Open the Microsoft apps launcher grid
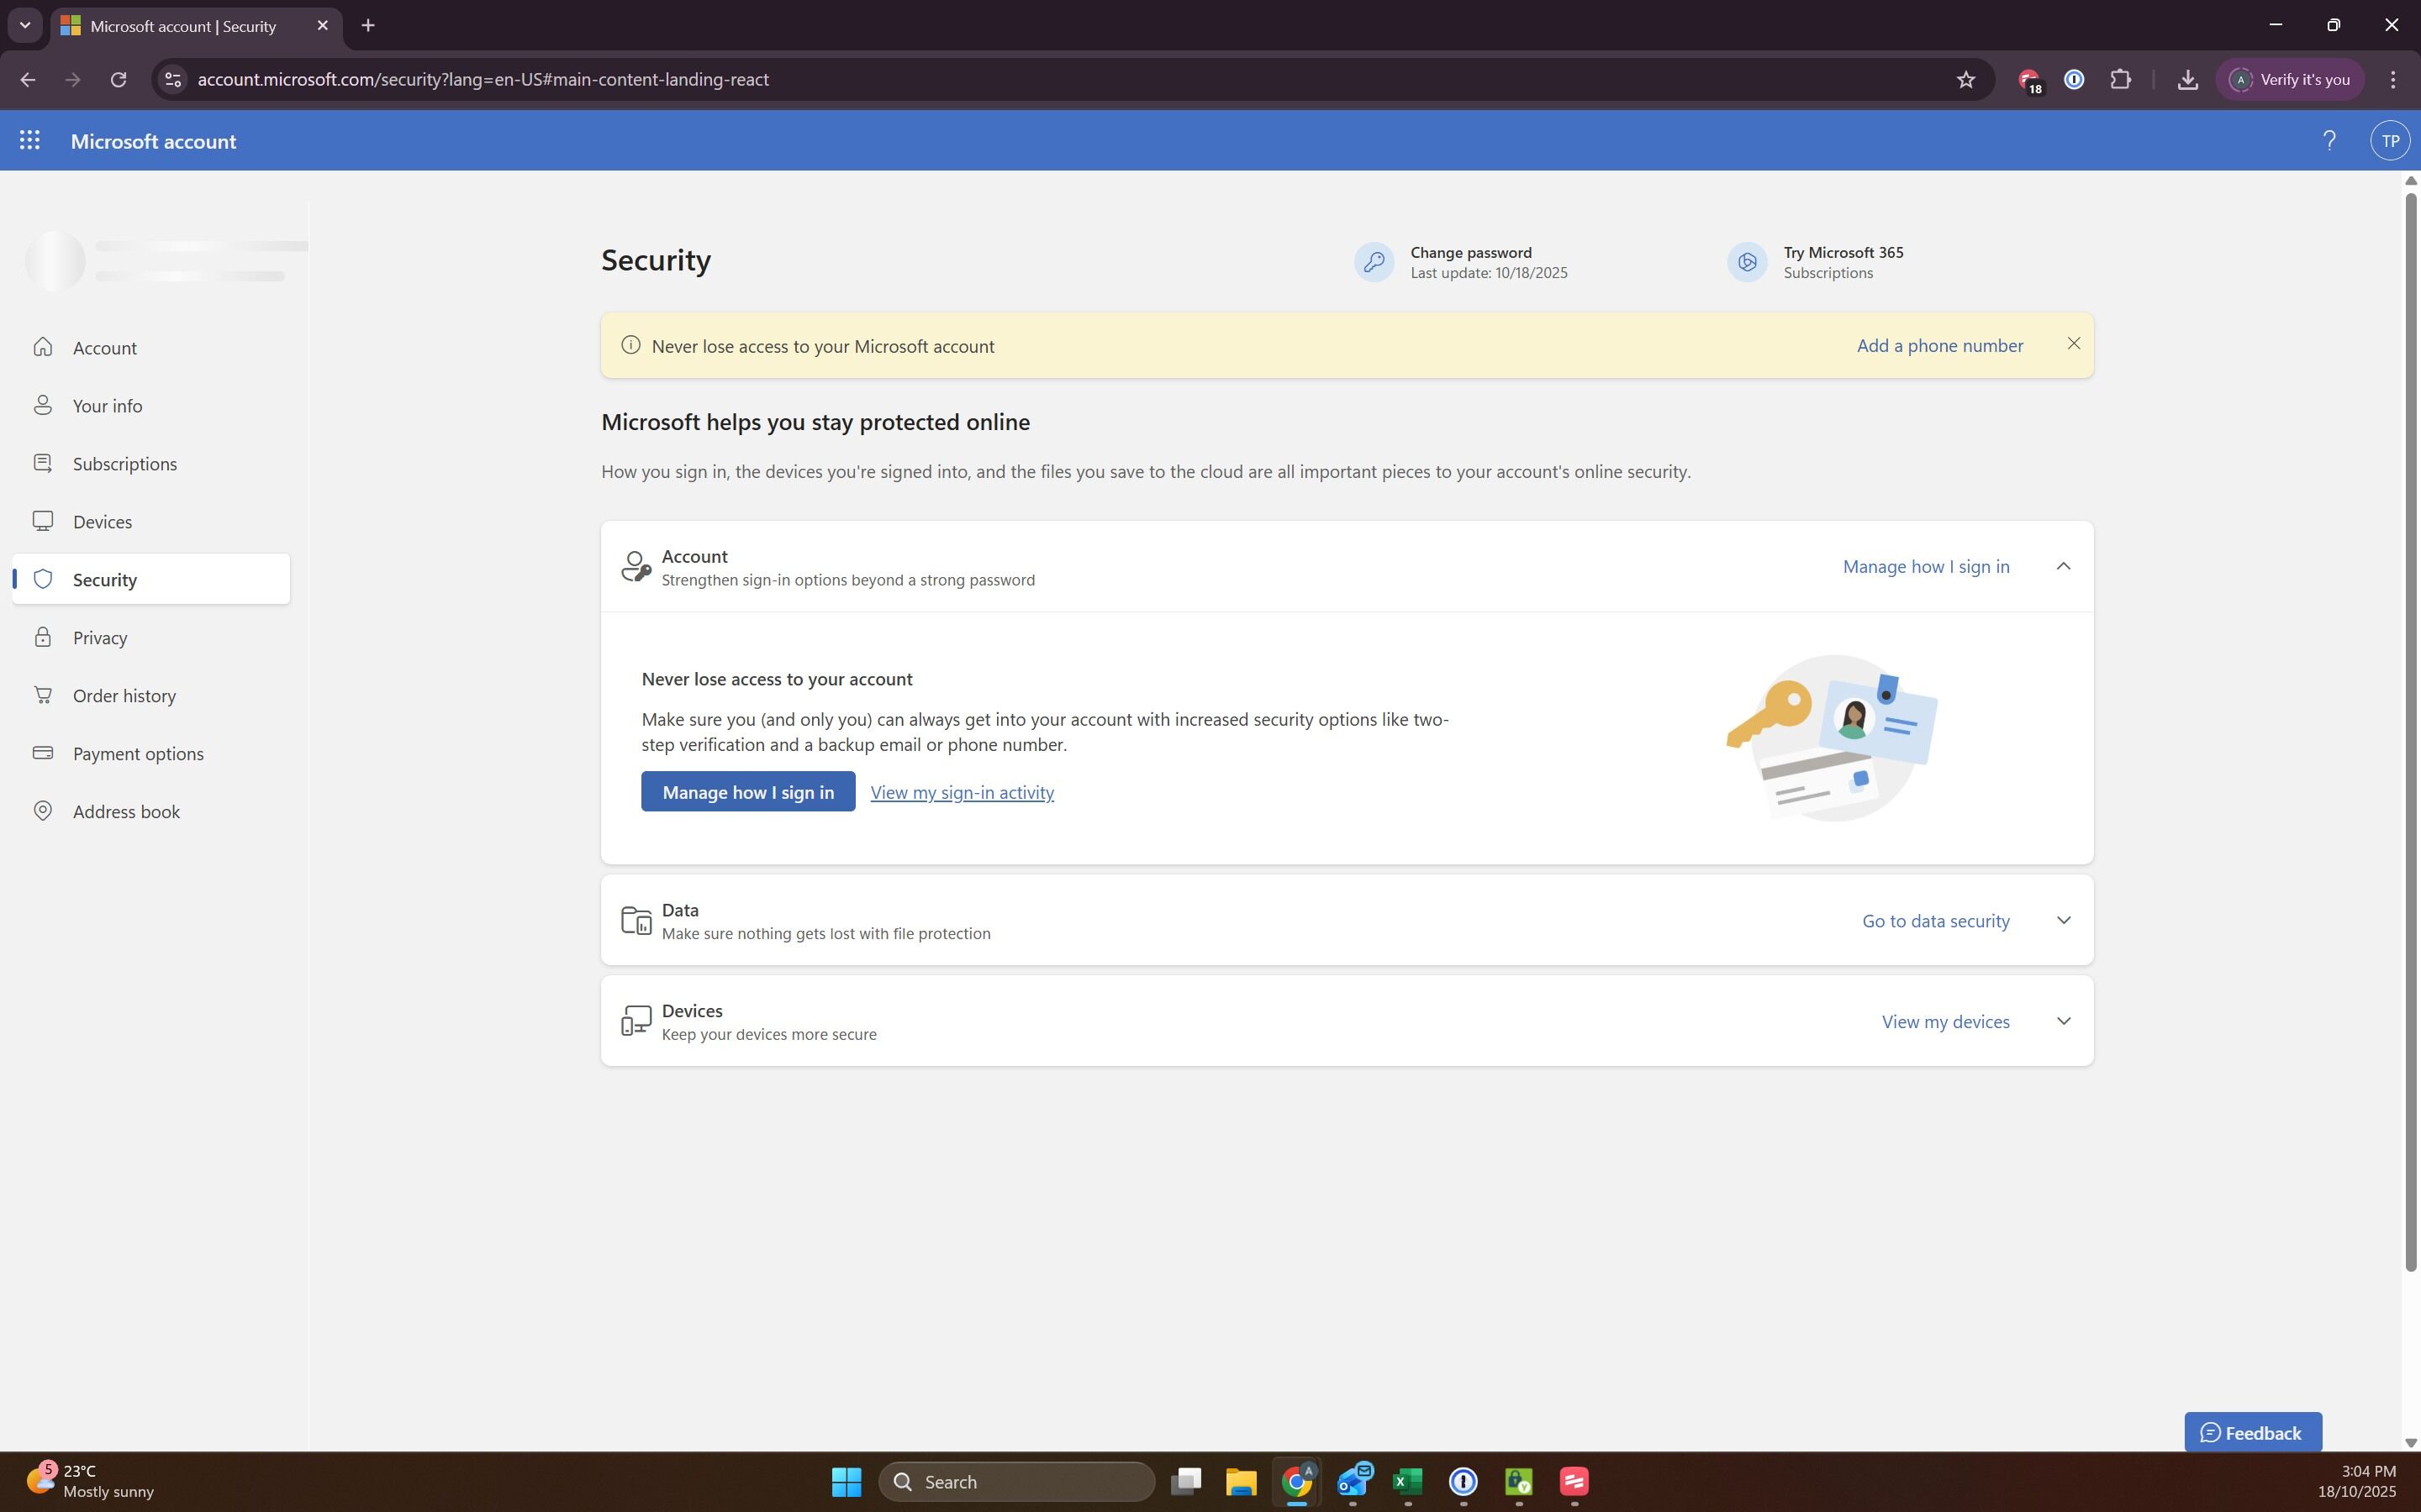 coord(30,141)
